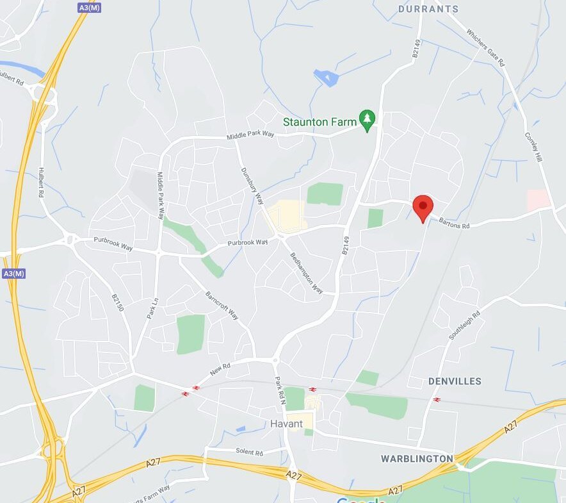This screenshot has width=566, height=503.
Task: Click the DENVILLES neighbourhood label
Action: pyautogui.click(x=455, y=381)
